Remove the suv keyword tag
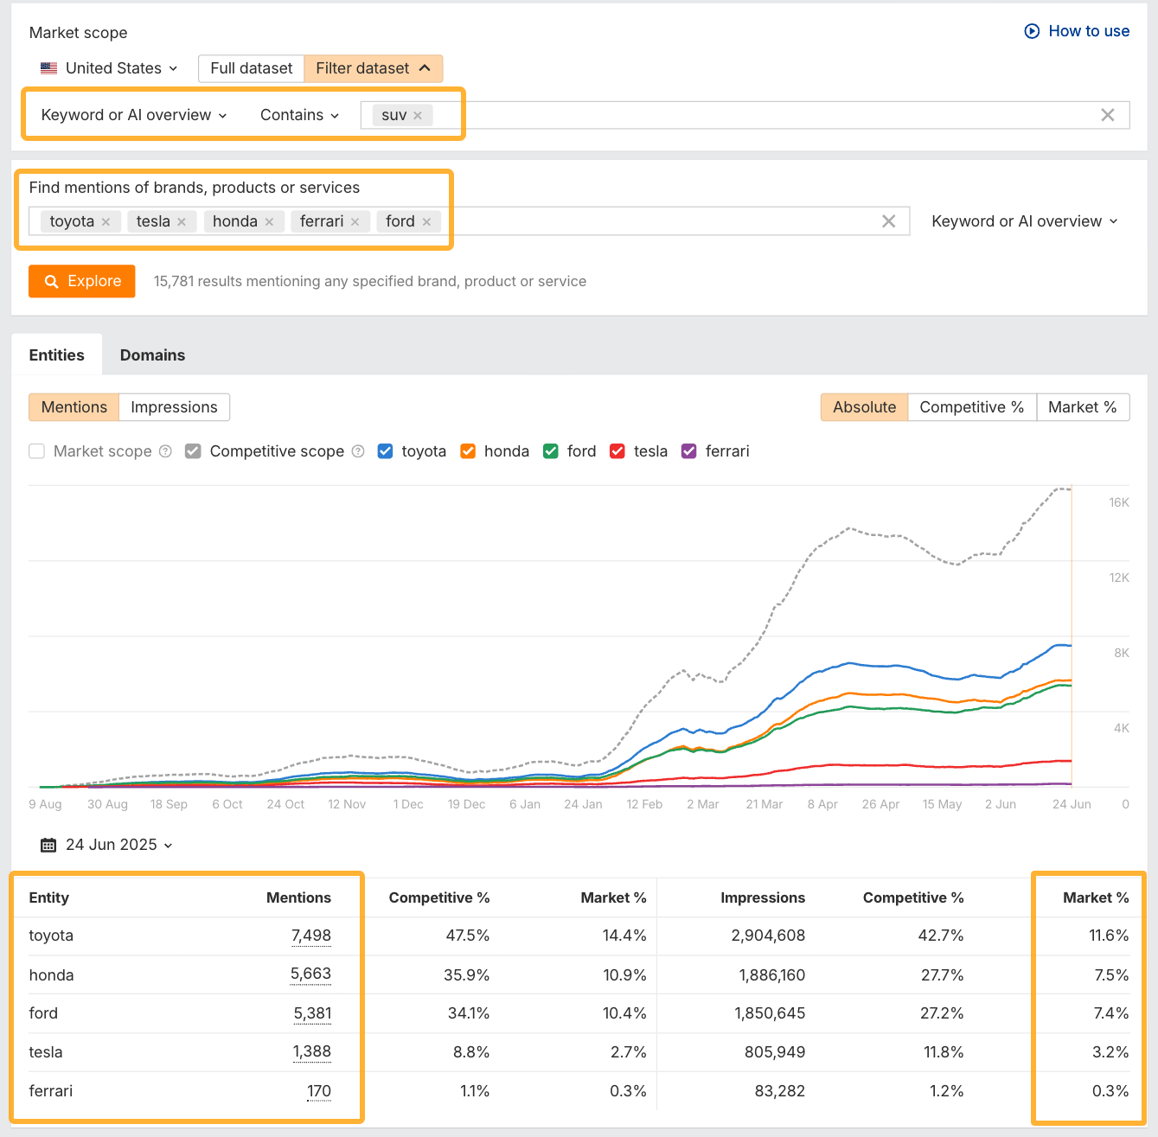Image resolution: width=1158 pixels, height=1137 pixels. tap(418, 114)
